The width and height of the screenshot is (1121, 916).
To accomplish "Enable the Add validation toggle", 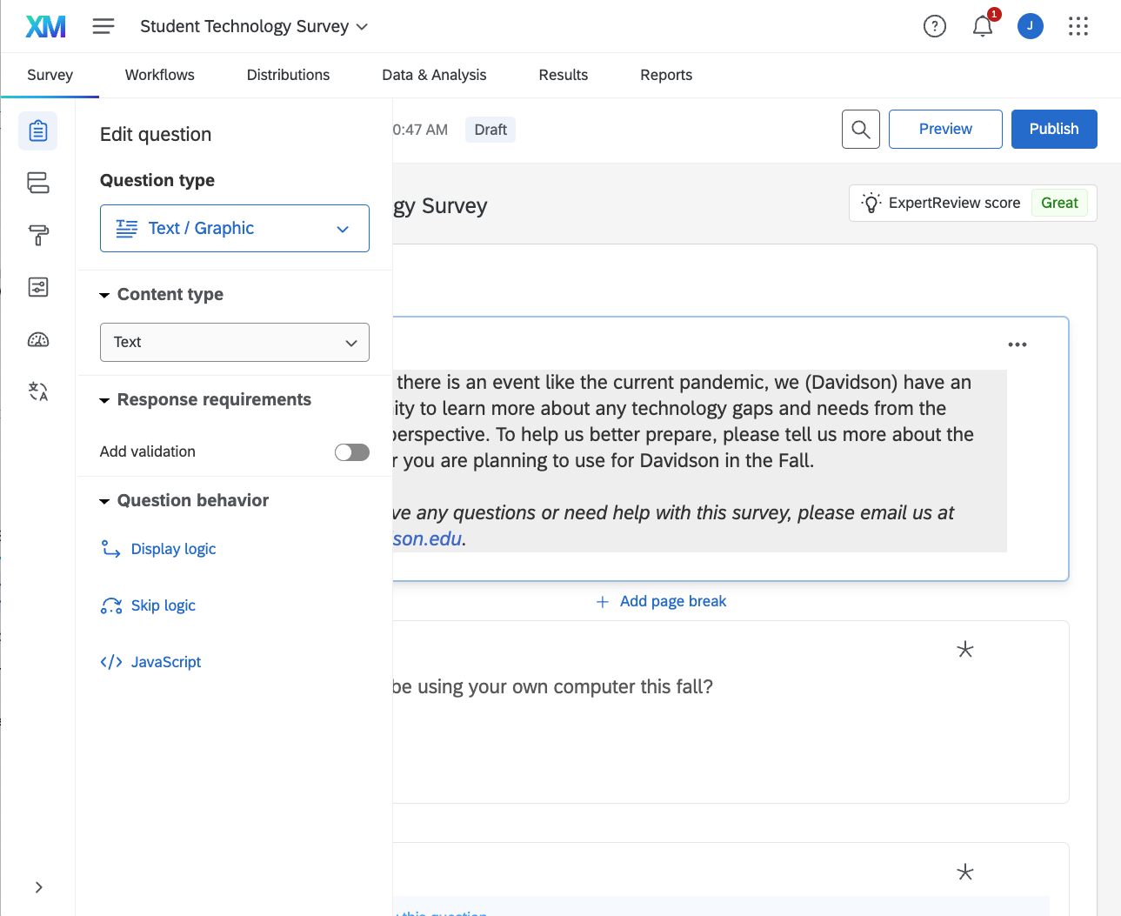I will [352, 452].
